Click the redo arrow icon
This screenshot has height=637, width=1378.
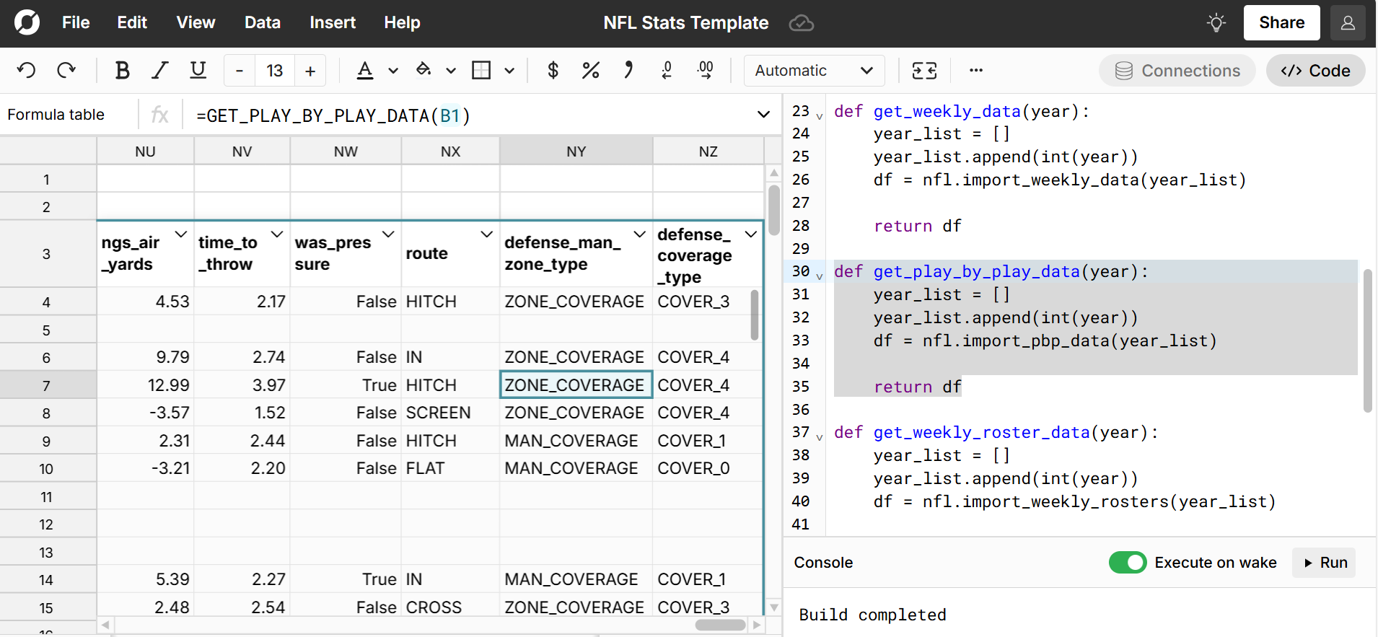(x=66, y=70)
